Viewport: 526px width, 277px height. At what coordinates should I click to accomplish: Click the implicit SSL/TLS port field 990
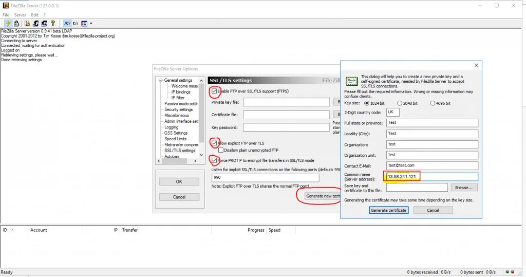pyautogui.click(x=265, y=177)
